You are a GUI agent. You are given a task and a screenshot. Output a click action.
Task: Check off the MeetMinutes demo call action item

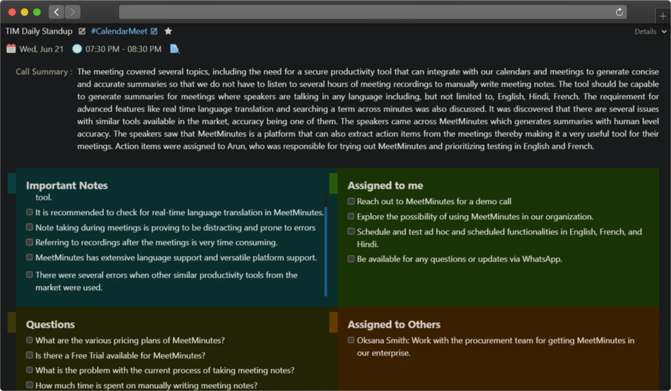[351, 201]
